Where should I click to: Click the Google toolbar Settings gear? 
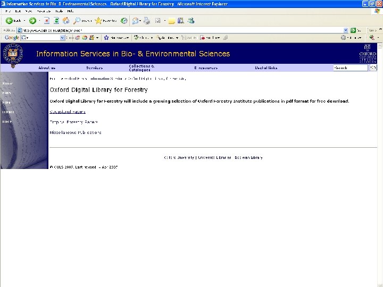pos(344,38)
